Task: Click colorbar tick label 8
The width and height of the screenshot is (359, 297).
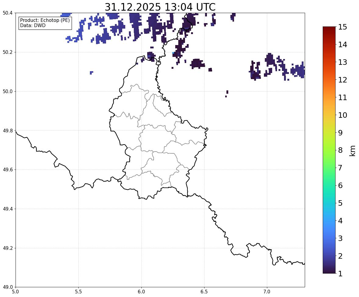Action: (340, 150)
